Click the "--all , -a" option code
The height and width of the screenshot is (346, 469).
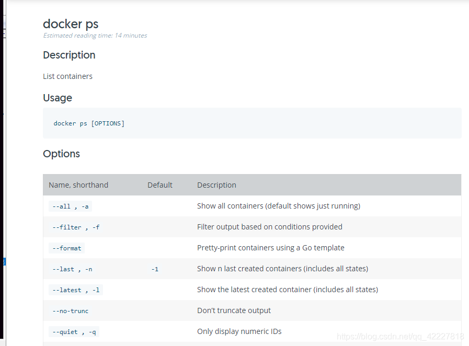[x=70, y=206]
